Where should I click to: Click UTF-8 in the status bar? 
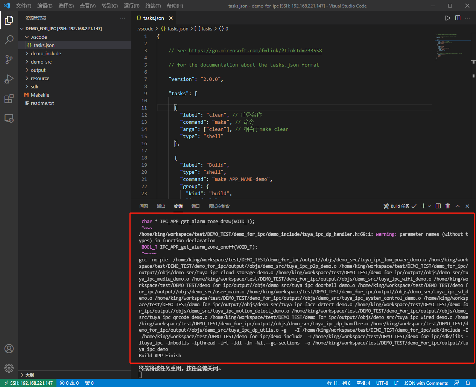[x=382, y=383]
